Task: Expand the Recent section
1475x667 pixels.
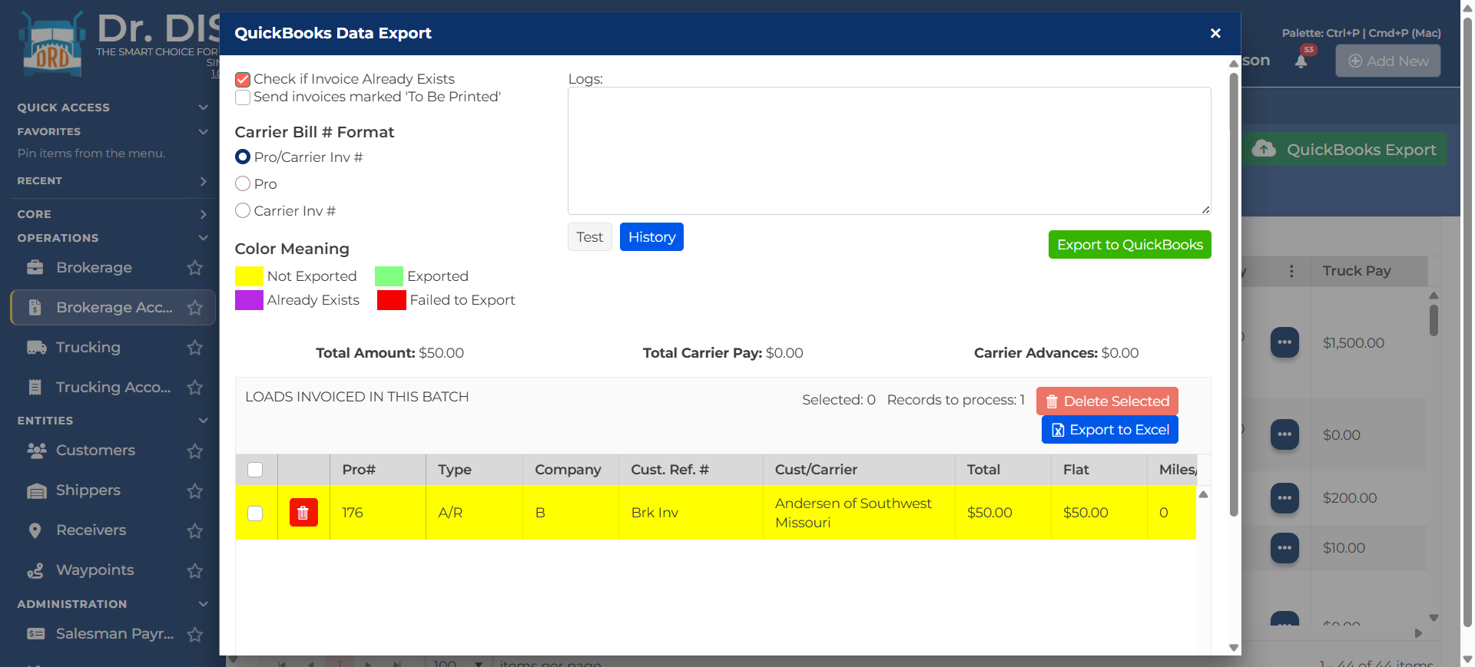Action: pyautogui.click(x=203, y=181)
